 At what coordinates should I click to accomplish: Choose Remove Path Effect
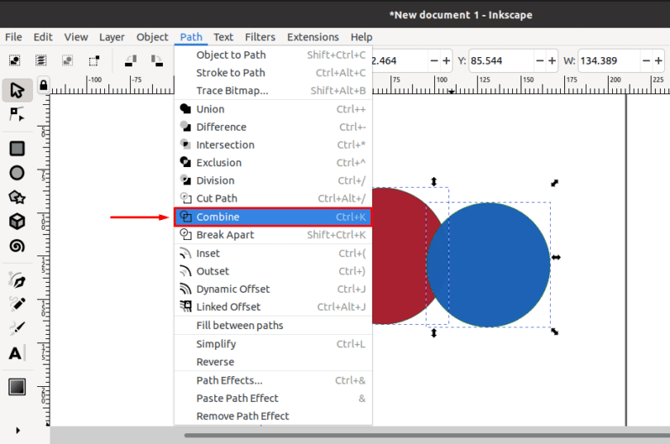[x=273, y=416]
